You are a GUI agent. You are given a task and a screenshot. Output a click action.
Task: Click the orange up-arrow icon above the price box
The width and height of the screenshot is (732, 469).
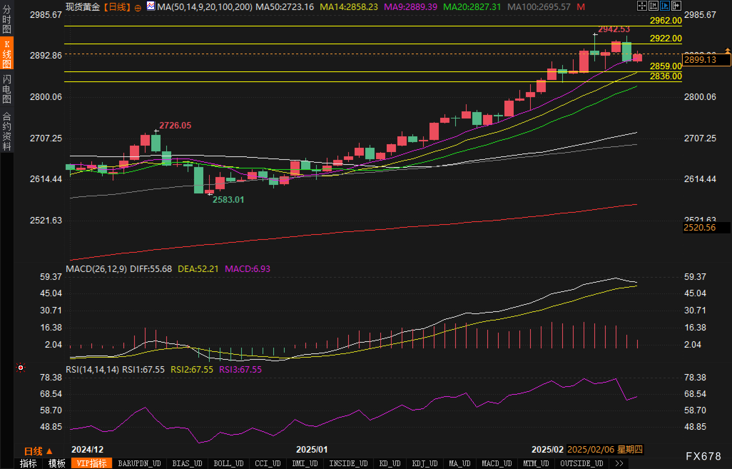pyautogui.click(x=727, y=51)
